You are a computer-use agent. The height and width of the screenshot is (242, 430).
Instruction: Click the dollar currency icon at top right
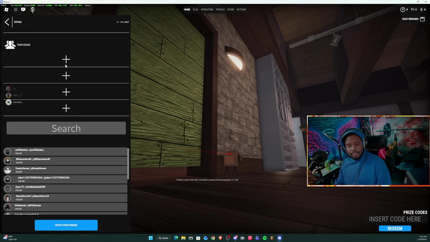[x=421, y=9]
